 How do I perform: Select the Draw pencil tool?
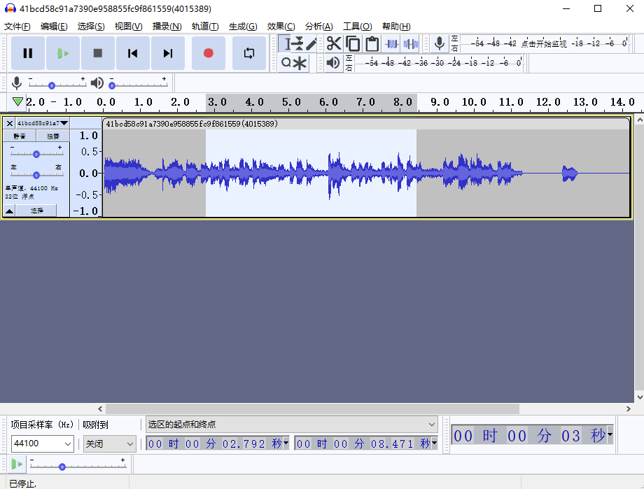(x=311, y=43)
